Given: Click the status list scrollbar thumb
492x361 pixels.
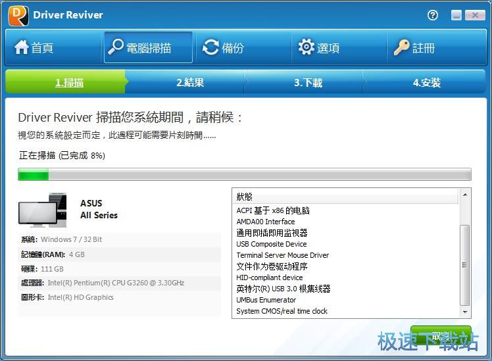Looking at the screenshot, I should (464, 265).
